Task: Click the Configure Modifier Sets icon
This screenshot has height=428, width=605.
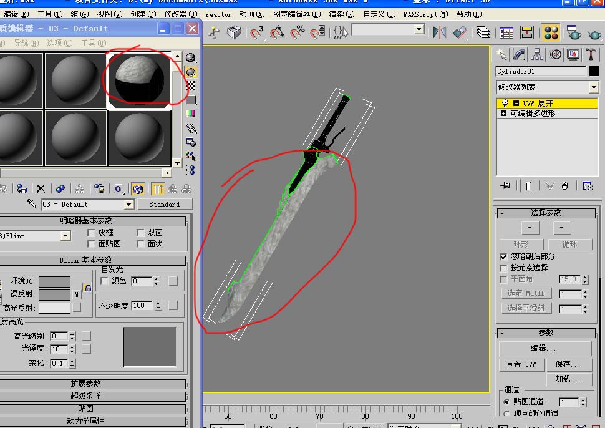Action: [x=588, y=186]
